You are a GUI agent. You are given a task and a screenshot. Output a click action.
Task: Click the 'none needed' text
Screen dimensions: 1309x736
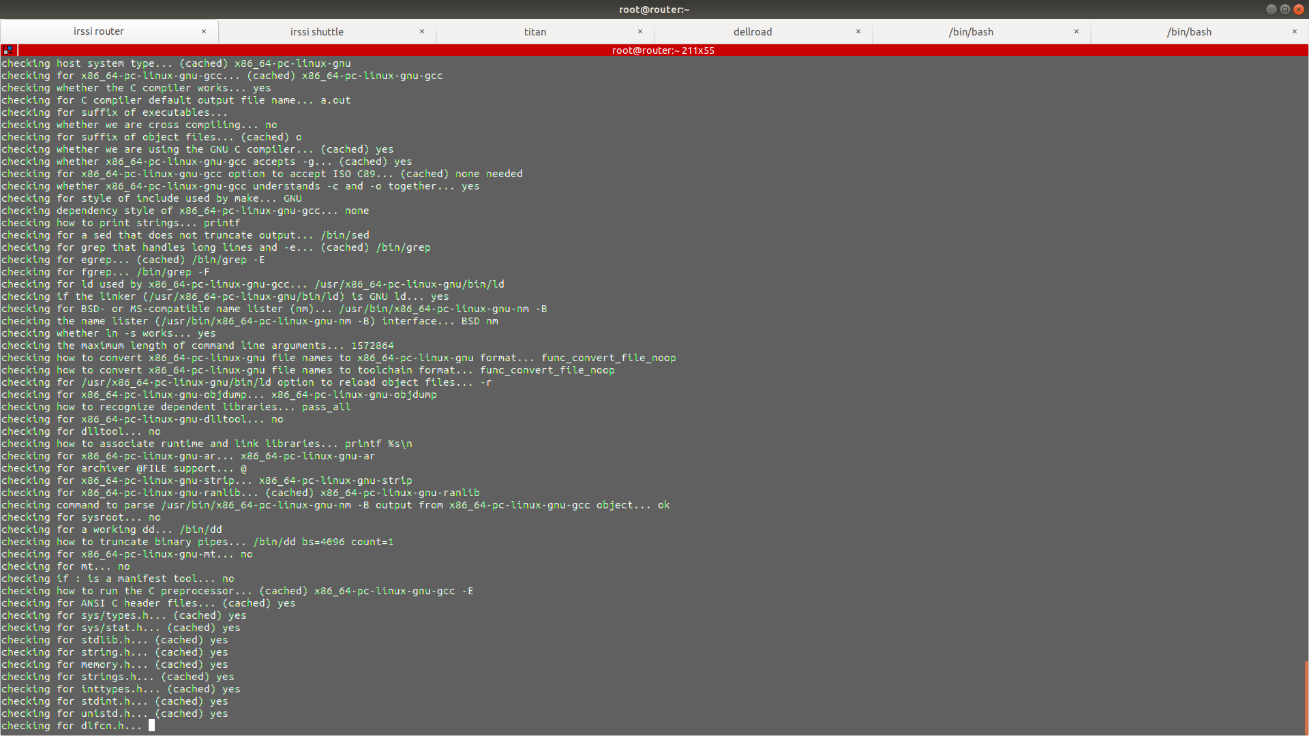coord(489,174)
